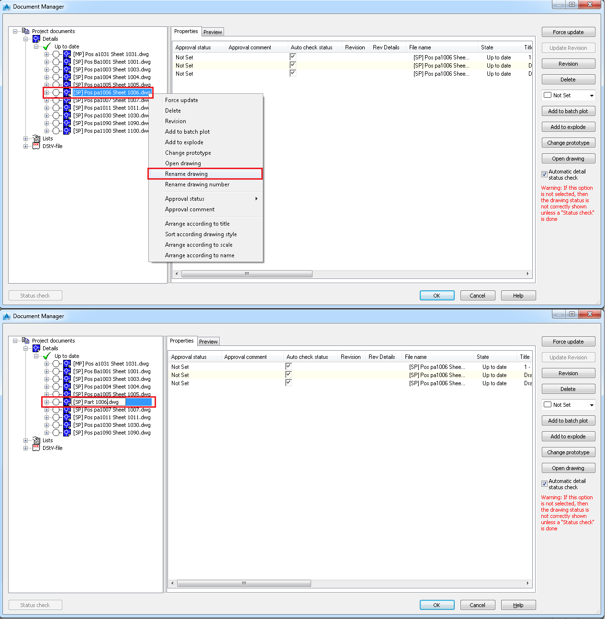
Task: Click drawing icon of Pos pa1090 in upper window
Action: [67, 123]
